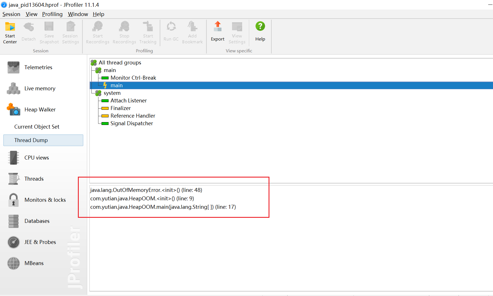Select the Thread Dump view
This screenshot has width=493, height=296.
pyautogui.click(x=31, y=140)
